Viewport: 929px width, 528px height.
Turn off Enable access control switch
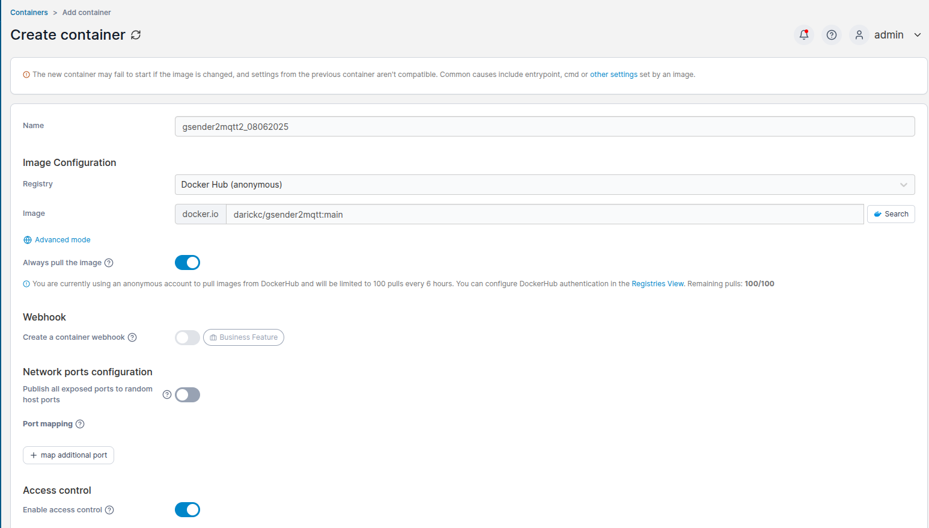coord(187,510)
